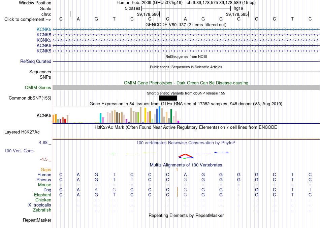This screenshot has width=320, height=228.
Task: Click the black dbSNP variant block
Action: click(168, 98)
